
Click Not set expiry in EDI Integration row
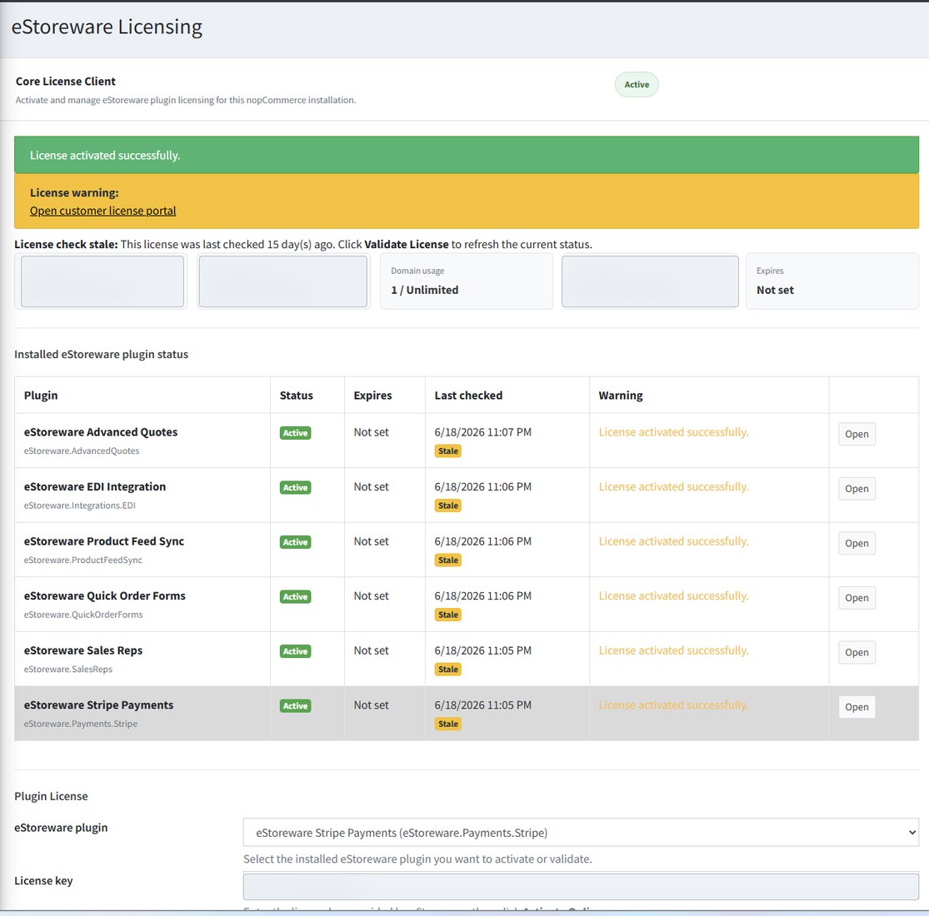(x=371, y=486)
